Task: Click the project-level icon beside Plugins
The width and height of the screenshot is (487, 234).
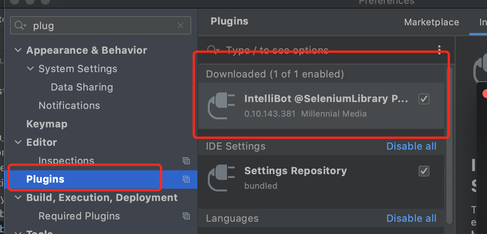Action: point(186,179)
